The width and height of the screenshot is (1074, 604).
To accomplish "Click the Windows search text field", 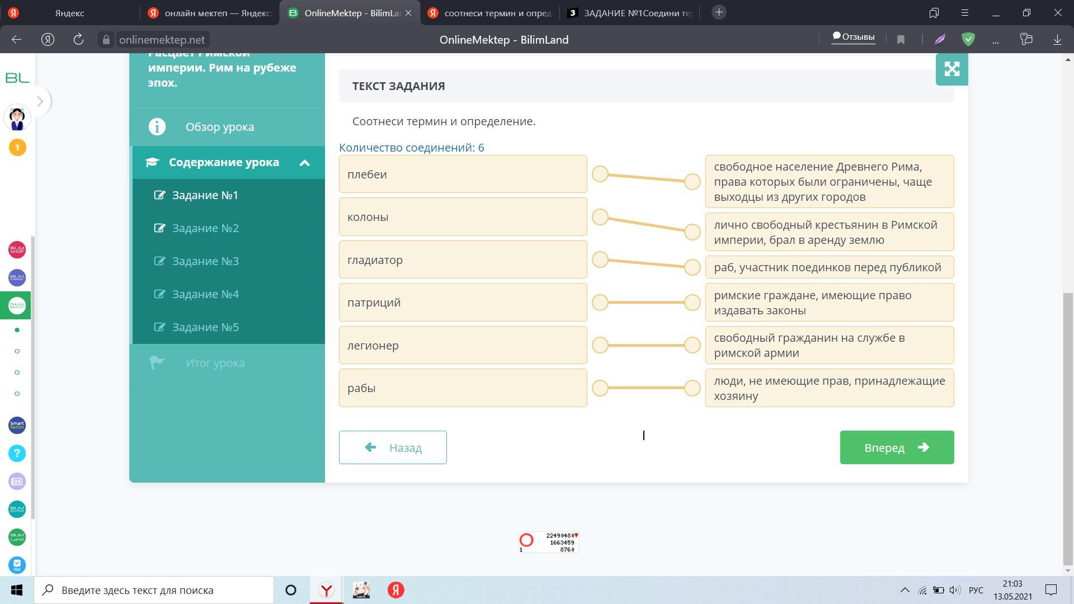I will click(162, 590).
